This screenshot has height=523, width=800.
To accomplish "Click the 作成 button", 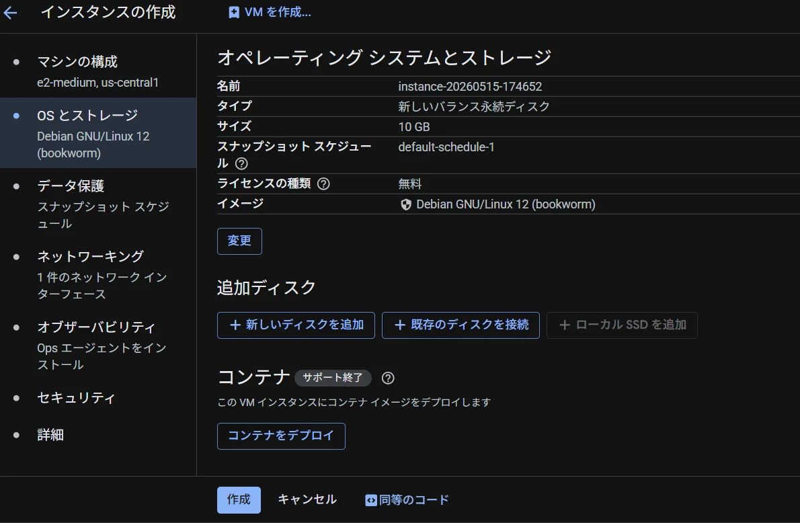I will (x=239, y=499).
